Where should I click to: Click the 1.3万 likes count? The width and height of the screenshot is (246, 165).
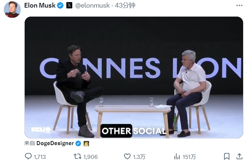pos(139,157)
